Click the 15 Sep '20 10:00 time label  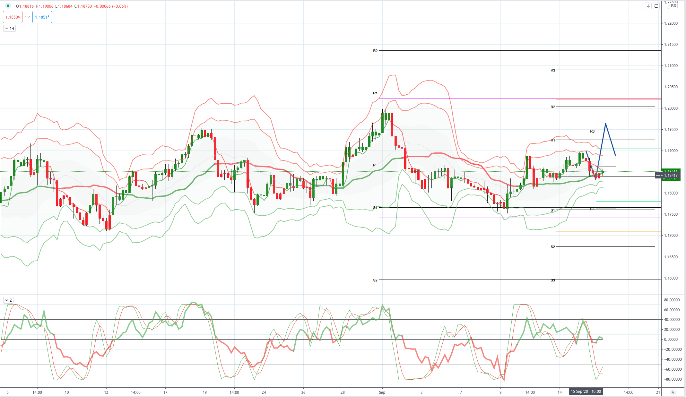586,392
